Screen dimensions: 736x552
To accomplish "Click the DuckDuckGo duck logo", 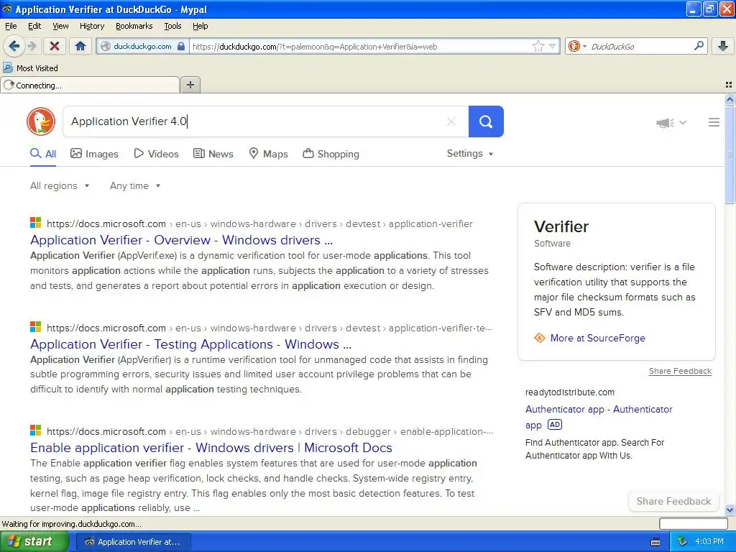I will click(x=41, y=121).
